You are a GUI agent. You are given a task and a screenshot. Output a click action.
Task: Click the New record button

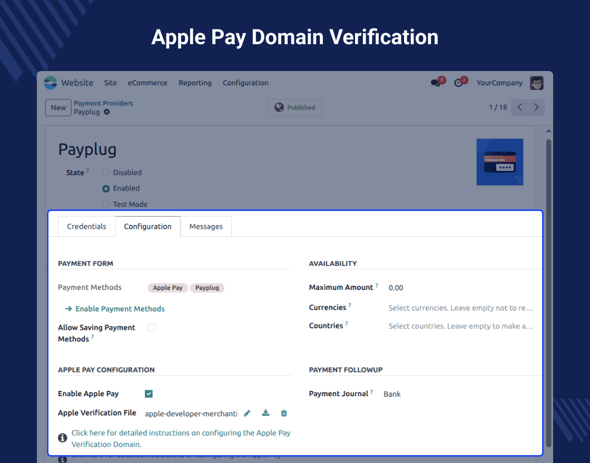click(58, 107)
